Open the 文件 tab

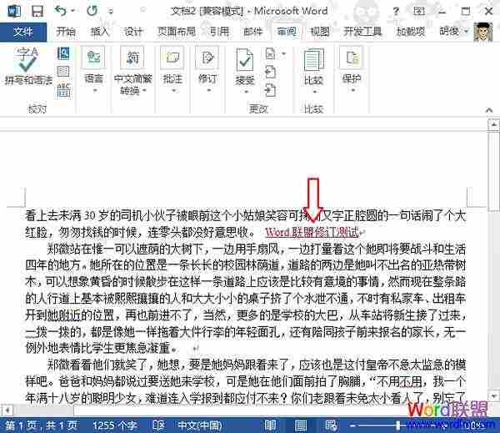click(x=23, y=32)
